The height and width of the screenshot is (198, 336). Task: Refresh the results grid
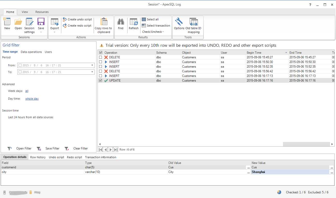coord(134,22)
